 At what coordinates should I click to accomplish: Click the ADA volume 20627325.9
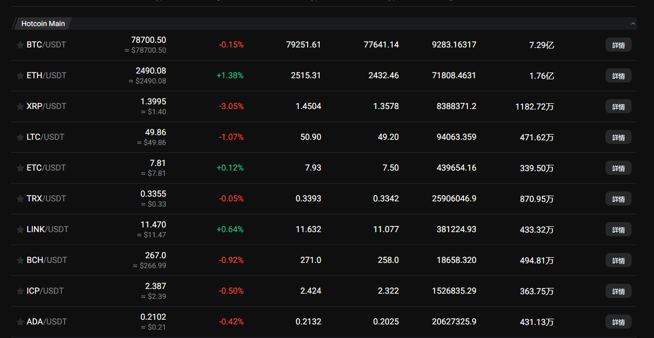point(454,322)
